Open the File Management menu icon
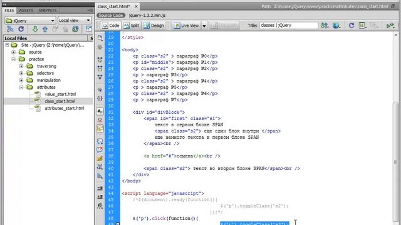This screenshot has width=401, height=225. pos(325,26)
